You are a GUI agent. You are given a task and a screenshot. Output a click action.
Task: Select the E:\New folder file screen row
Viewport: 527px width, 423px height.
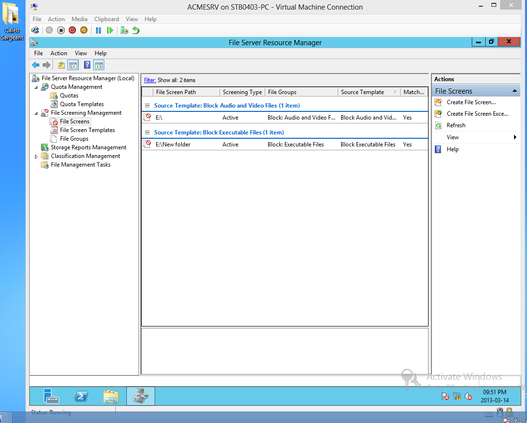tap(285, 144)
